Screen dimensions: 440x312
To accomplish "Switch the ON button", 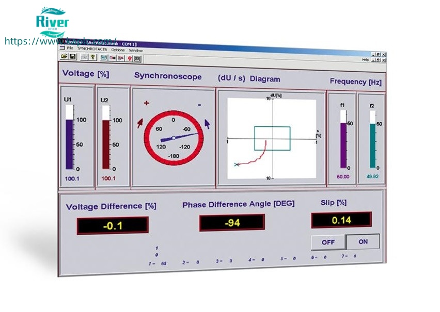I will click(363, 241).
